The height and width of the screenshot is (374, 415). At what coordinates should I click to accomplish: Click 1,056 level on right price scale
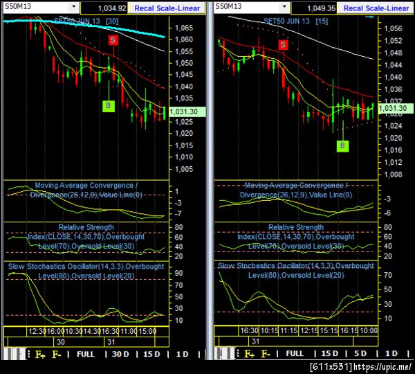pyautogui.click(x=394, y=28)
